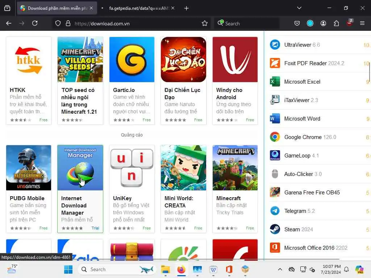
Task: Click iTaxViewer icon in list
Action: pos(275,100)
